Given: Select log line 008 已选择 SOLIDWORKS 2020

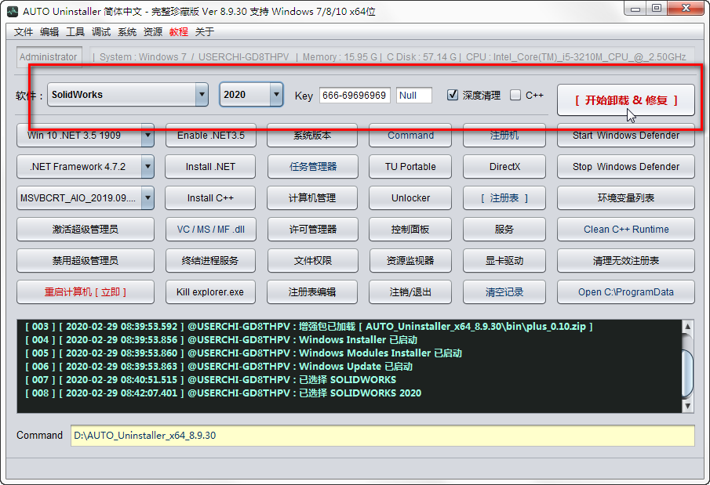Looking at the screenshot, I should coord(224,393).
